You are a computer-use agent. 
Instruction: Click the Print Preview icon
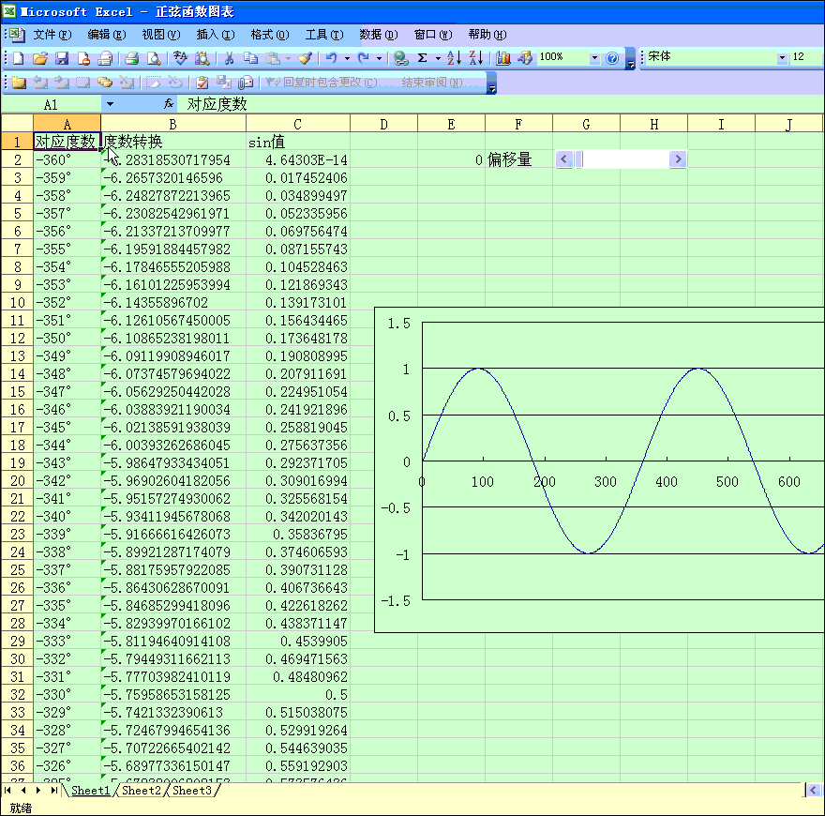[x=154, y=58]
